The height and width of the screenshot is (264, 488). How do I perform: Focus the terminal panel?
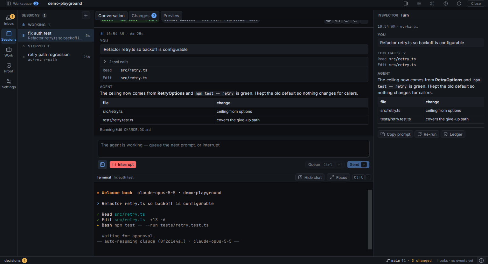(338, 177)
